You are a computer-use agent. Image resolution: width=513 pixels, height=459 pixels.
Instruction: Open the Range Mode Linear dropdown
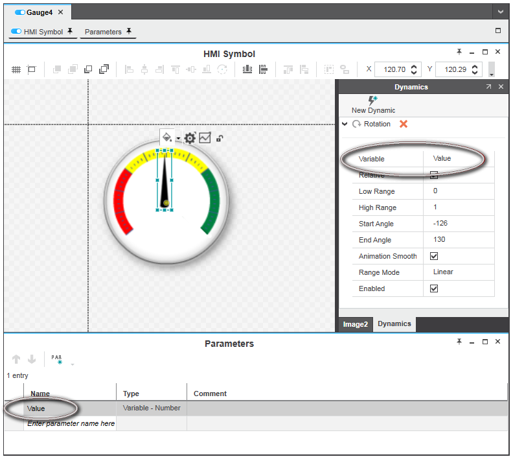[458, 272]
